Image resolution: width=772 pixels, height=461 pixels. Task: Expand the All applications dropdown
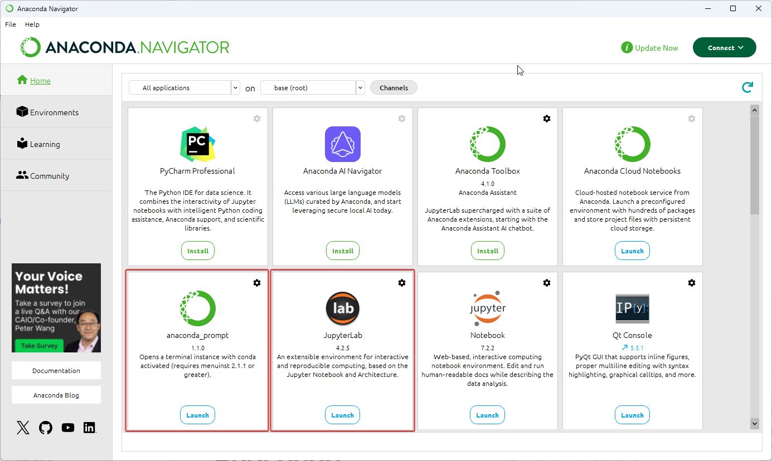point(184,88)
